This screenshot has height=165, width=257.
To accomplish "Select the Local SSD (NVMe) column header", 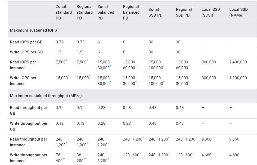I will pos(238,12).
